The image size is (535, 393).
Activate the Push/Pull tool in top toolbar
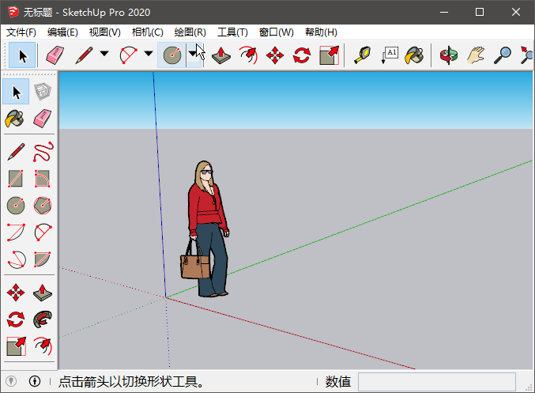pyautogui.click(x=221, y=55)
